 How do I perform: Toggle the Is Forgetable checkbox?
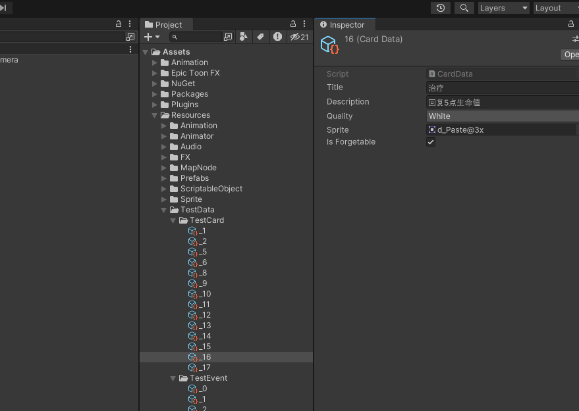coord(431,142)
